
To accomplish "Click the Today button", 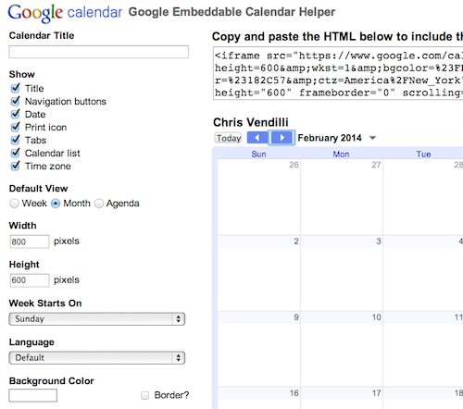I will pos(229,138).
